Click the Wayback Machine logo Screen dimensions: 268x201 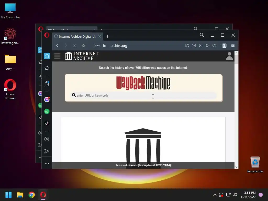coord(143,83)
